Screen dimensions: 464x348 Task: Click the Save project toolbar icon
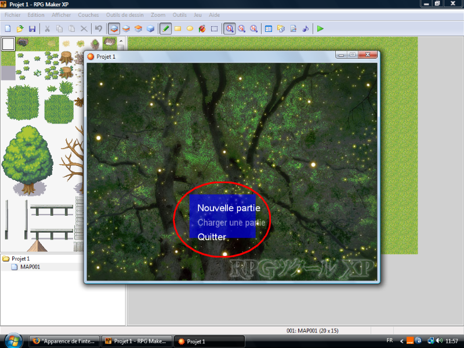click(x=32, y=28)
